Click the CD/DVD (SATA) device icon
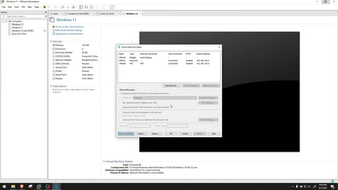 (x=54, y=56)
